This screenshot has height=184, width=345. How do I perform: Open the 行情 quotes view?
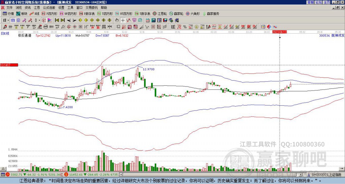coord(8,13)
